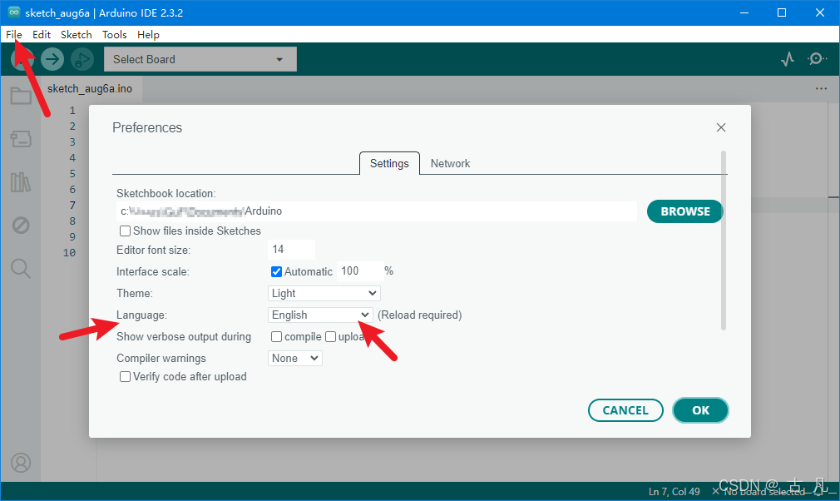This screenshot has width=840, height=501.
Task: Open Compiler warnings dropdown set to None
Action: (x=295, y=358)
